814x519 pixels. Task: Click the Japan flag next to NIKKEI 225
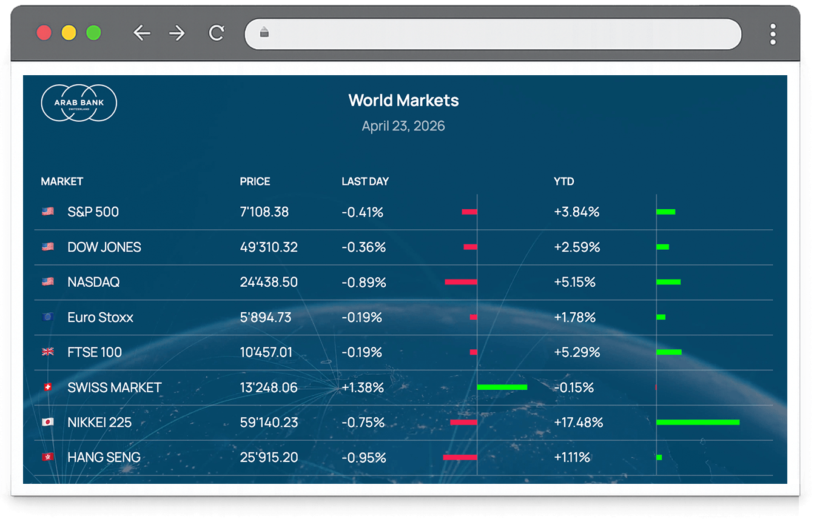47,422
